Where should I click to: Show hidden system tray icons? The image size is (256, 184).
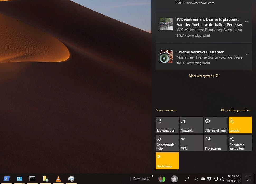click(x=197, y=179)
